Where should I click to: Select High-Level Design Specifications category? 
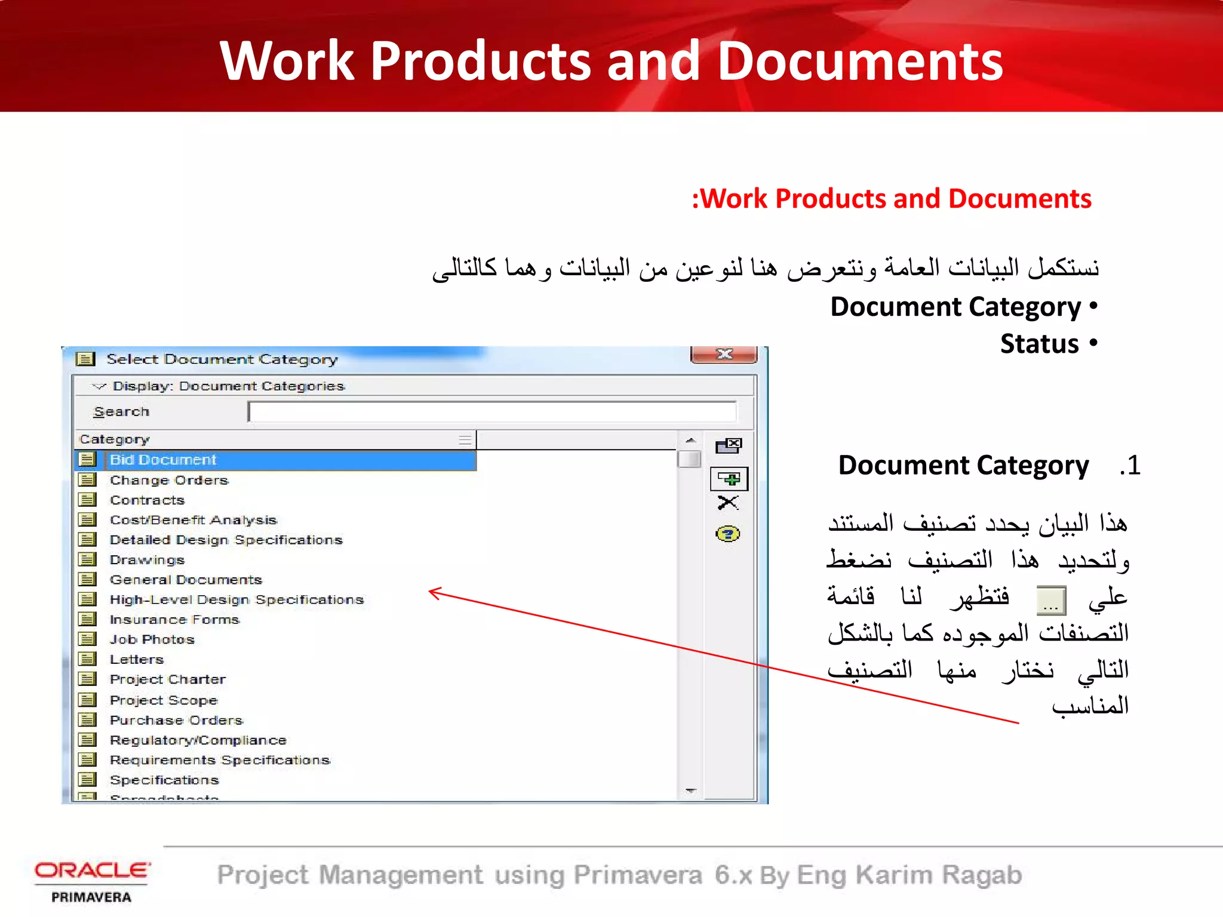pyautogui.click(x=236, y=599)
